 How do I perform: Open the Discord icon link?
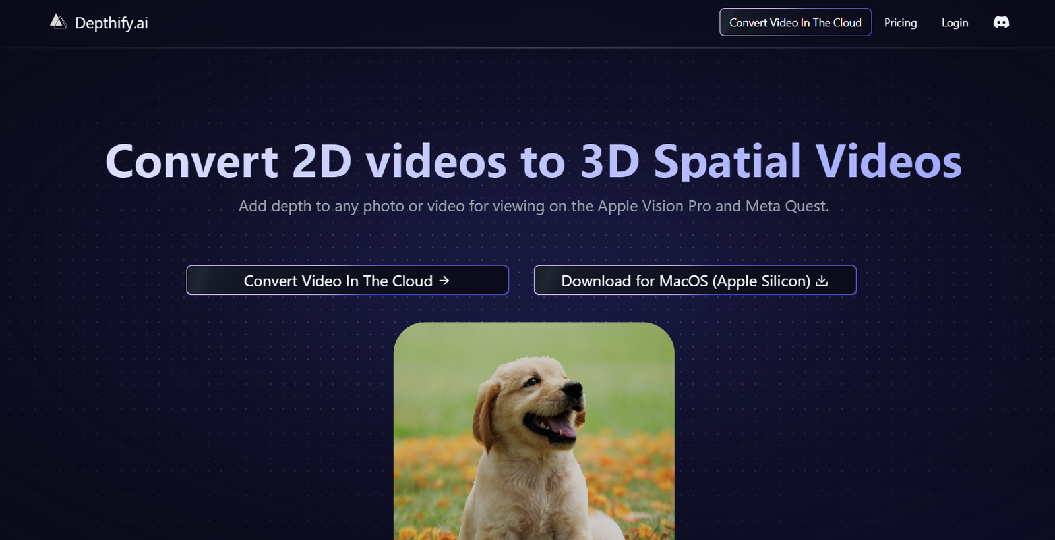(1001, 22)
